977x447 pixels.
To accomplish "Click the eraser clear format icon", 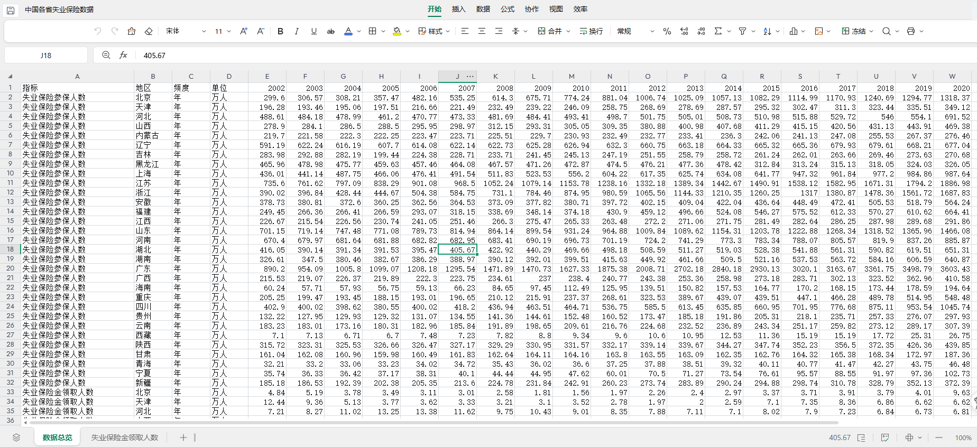I will coord(149,31).
